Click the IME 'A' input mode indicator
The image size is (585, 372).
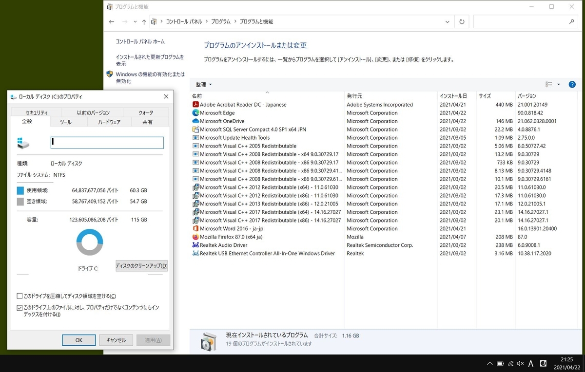click(531, 363)
